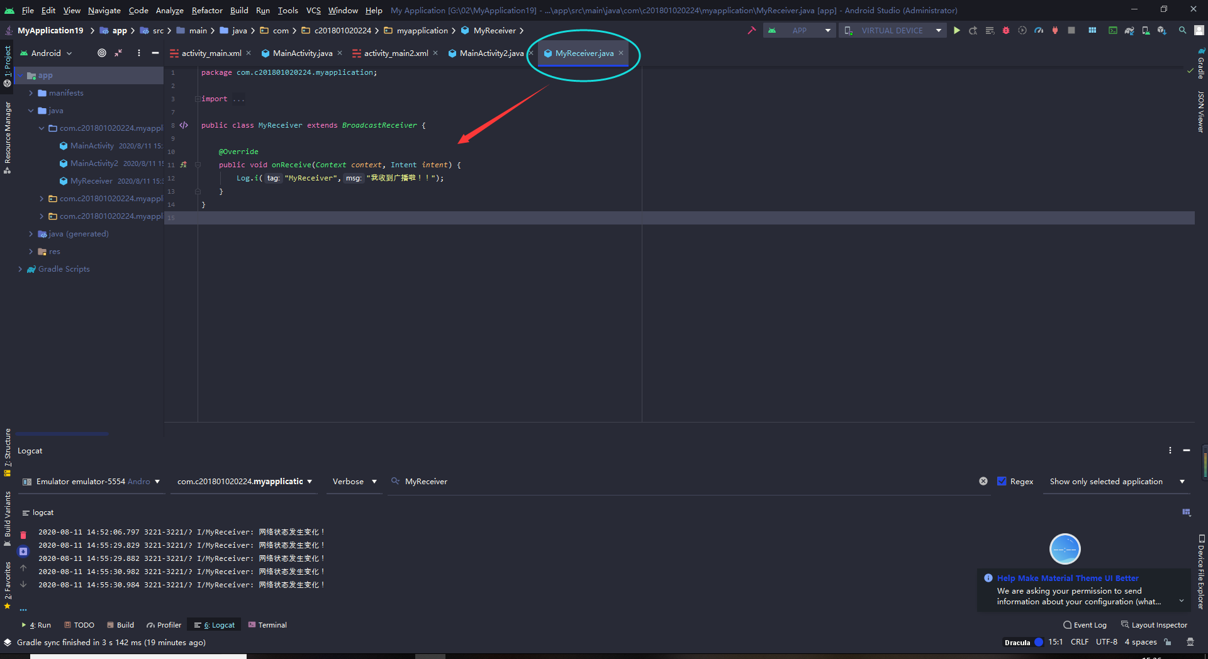Open the Analyze menu
The height and width of the screenshot is (659, 1208).
point(169,10)
